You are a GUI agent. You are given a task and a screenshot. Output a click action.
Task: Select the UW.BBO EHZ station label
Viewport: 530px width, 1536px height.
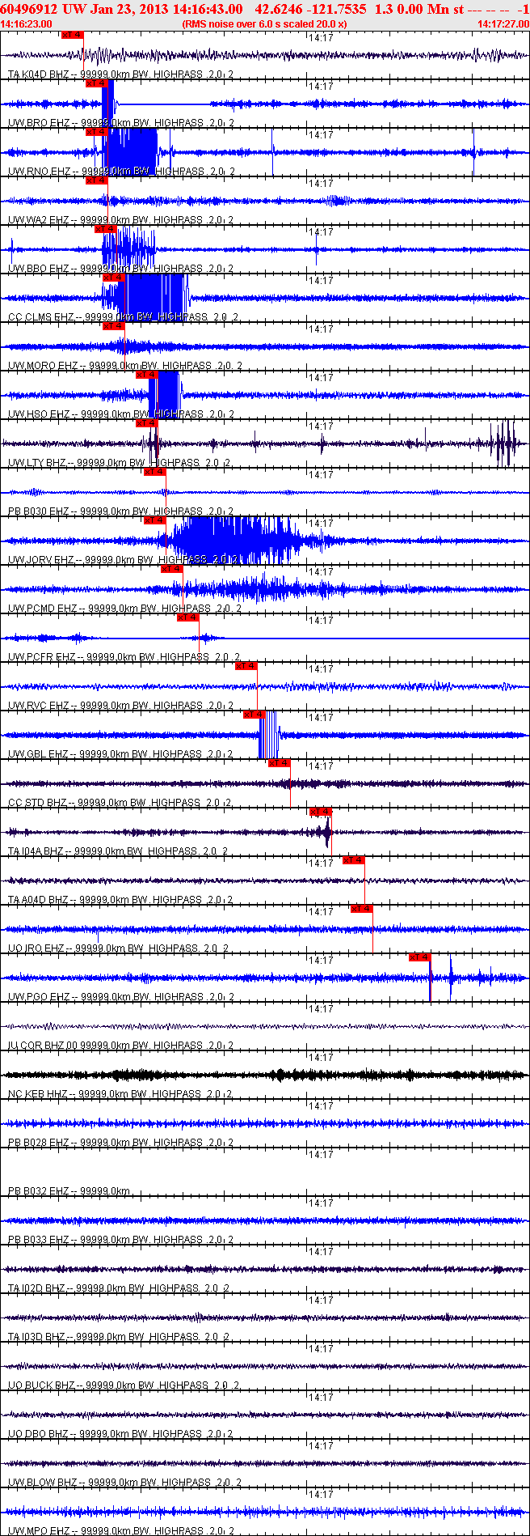tap(38, 269)
